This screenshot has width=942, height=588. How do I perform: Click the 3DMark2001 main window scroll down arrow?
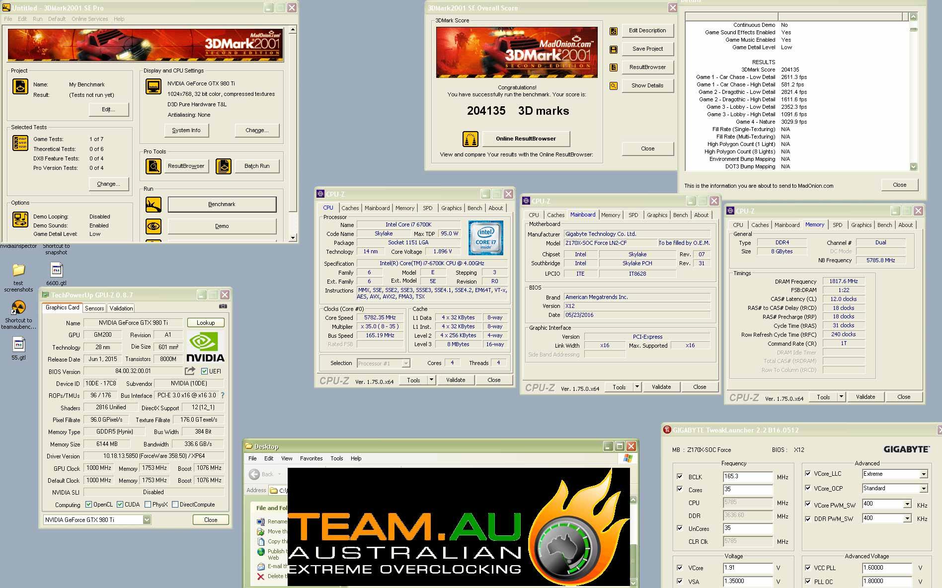(293, 238)
